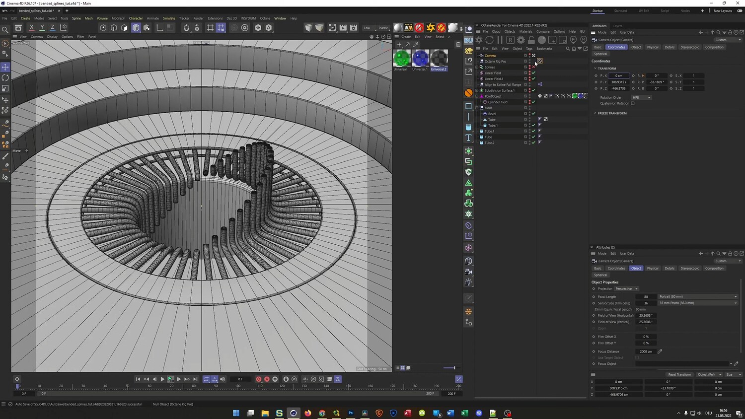Viewport: 745px width, 419px height.
Task: Expand the FREEZE TRANSFORM section
Action: pos(595,113)
